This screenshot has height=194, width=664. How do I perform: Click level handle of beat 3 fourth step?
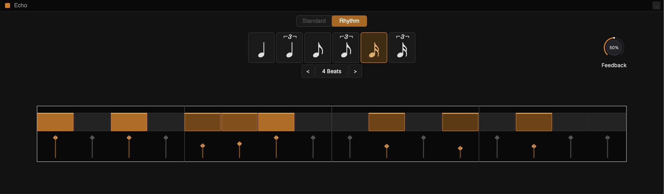pos(460,148)
